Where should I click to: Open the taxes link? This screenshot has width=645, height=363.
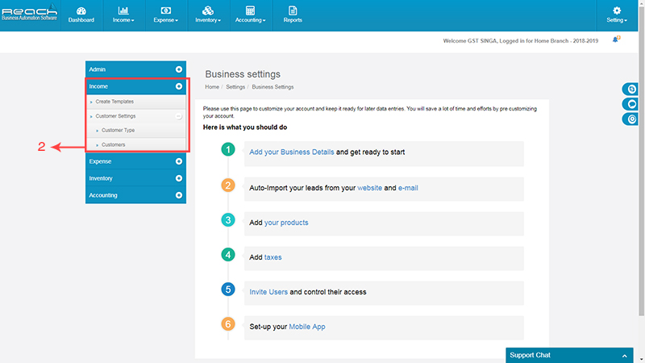coord(273,257)
